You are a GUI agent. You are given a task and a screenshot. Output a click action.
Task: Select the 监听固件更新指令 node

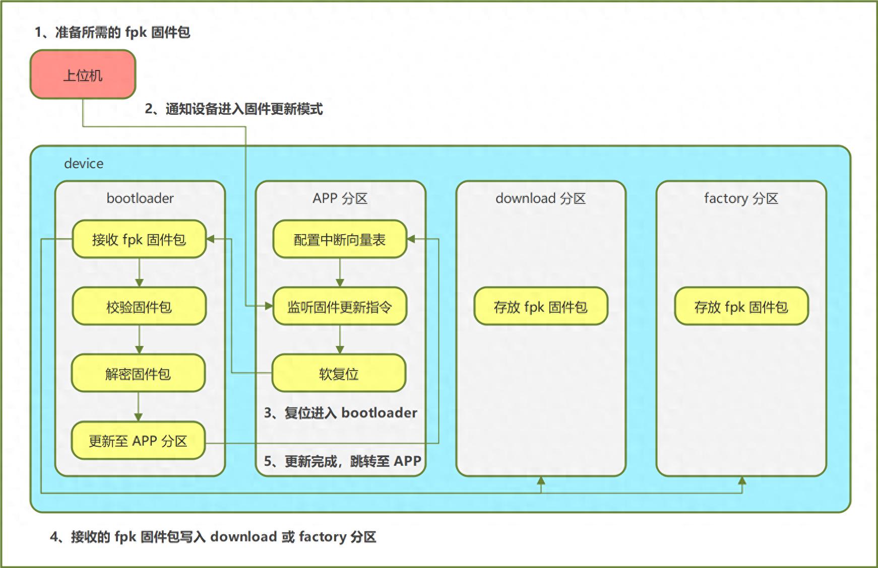340,306
